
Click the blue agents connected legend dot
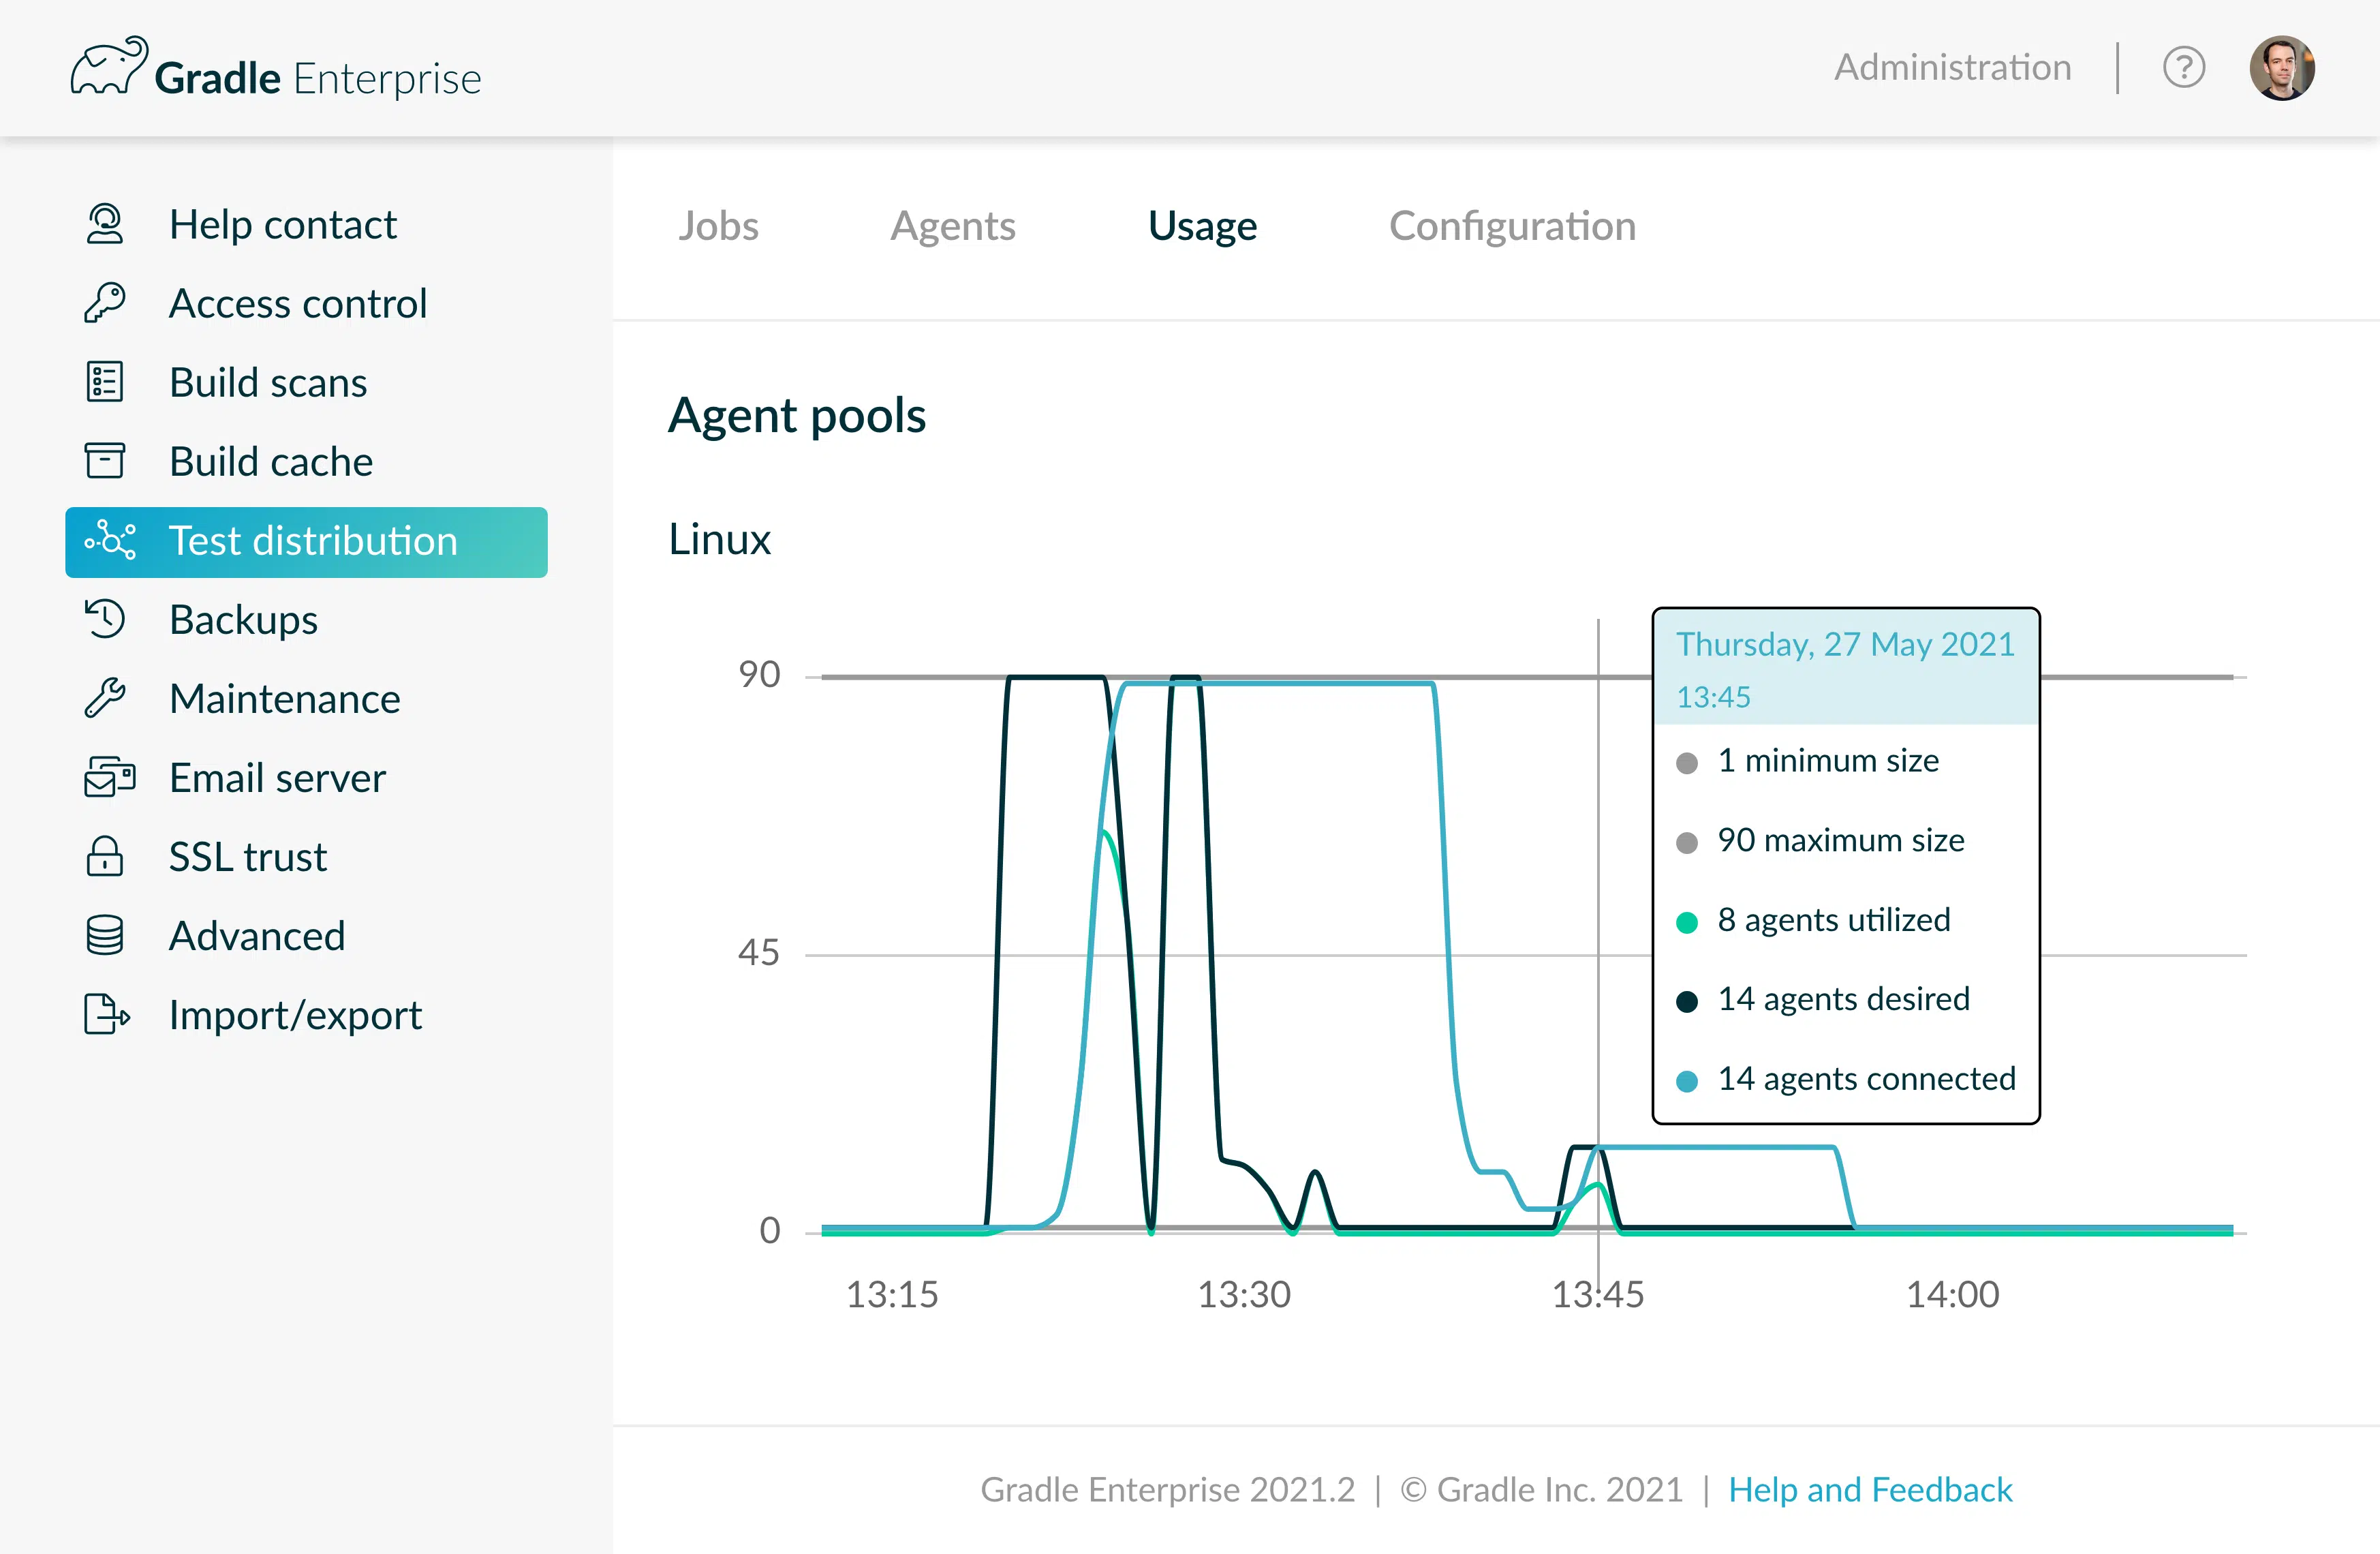pos(1686,1081)
